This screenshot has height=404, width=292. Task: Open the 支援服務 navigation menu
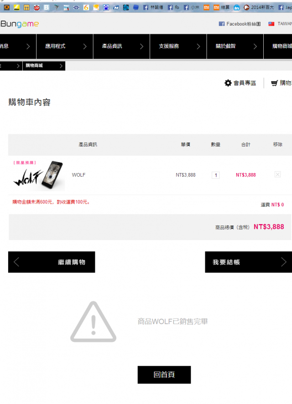178,47
